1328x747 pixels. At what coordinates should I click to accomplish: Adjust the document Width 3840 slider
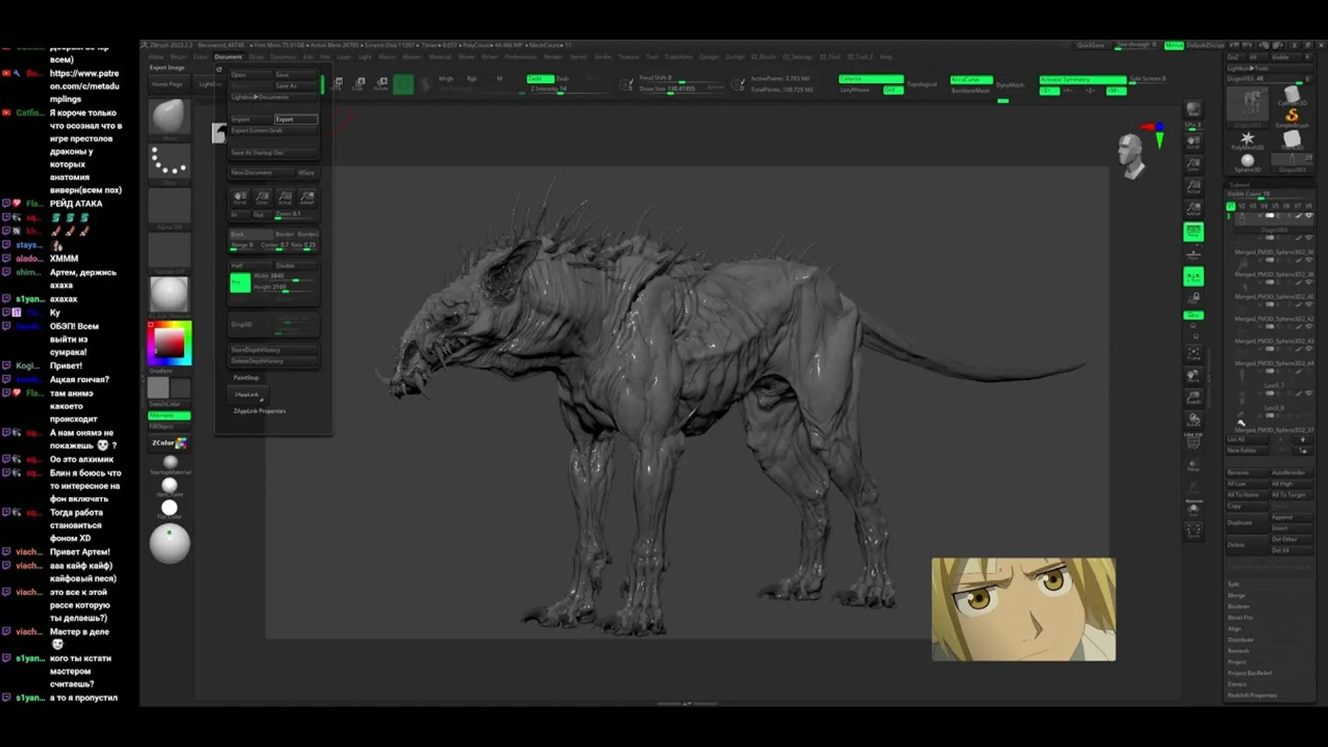pos(284,276)
